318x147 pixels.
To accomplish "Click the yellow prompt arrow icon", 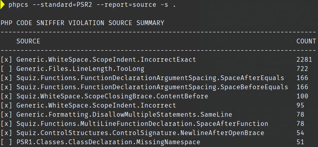I will pos(2,5).
